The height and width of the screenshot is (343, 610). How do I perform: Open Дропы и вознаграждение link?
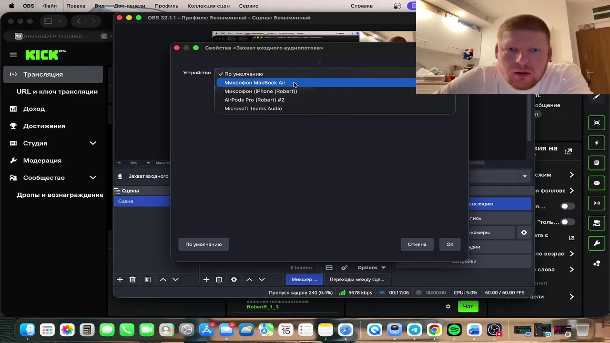[60, 195]
